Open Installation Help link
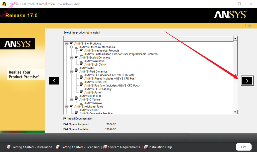Screen dimensions: 257x152 pos(160,147)
